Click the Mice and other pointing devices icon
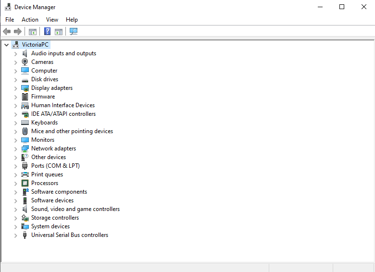The width and height of the screenshot is (375, 272). tap(25, 131)
